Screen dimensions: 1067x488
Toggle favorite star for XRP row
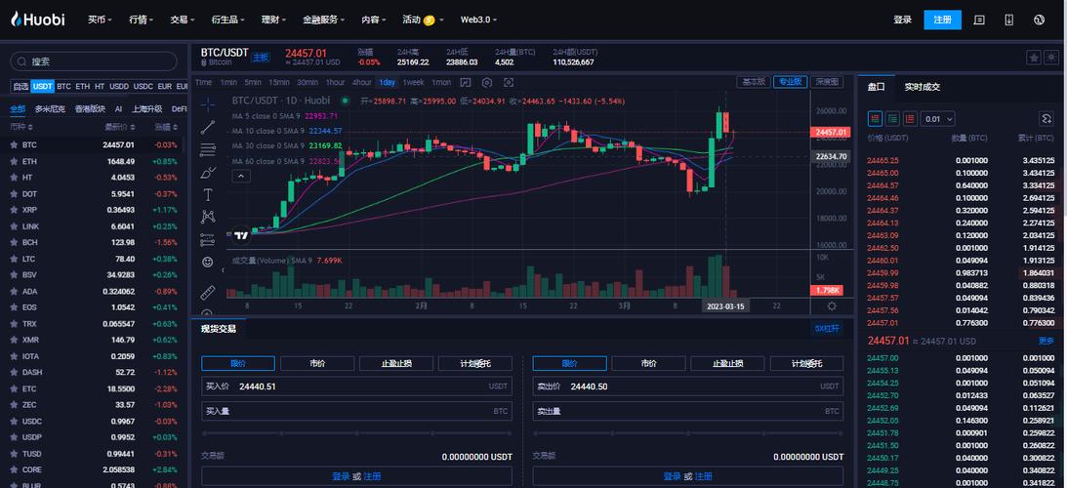pos(14,210)
